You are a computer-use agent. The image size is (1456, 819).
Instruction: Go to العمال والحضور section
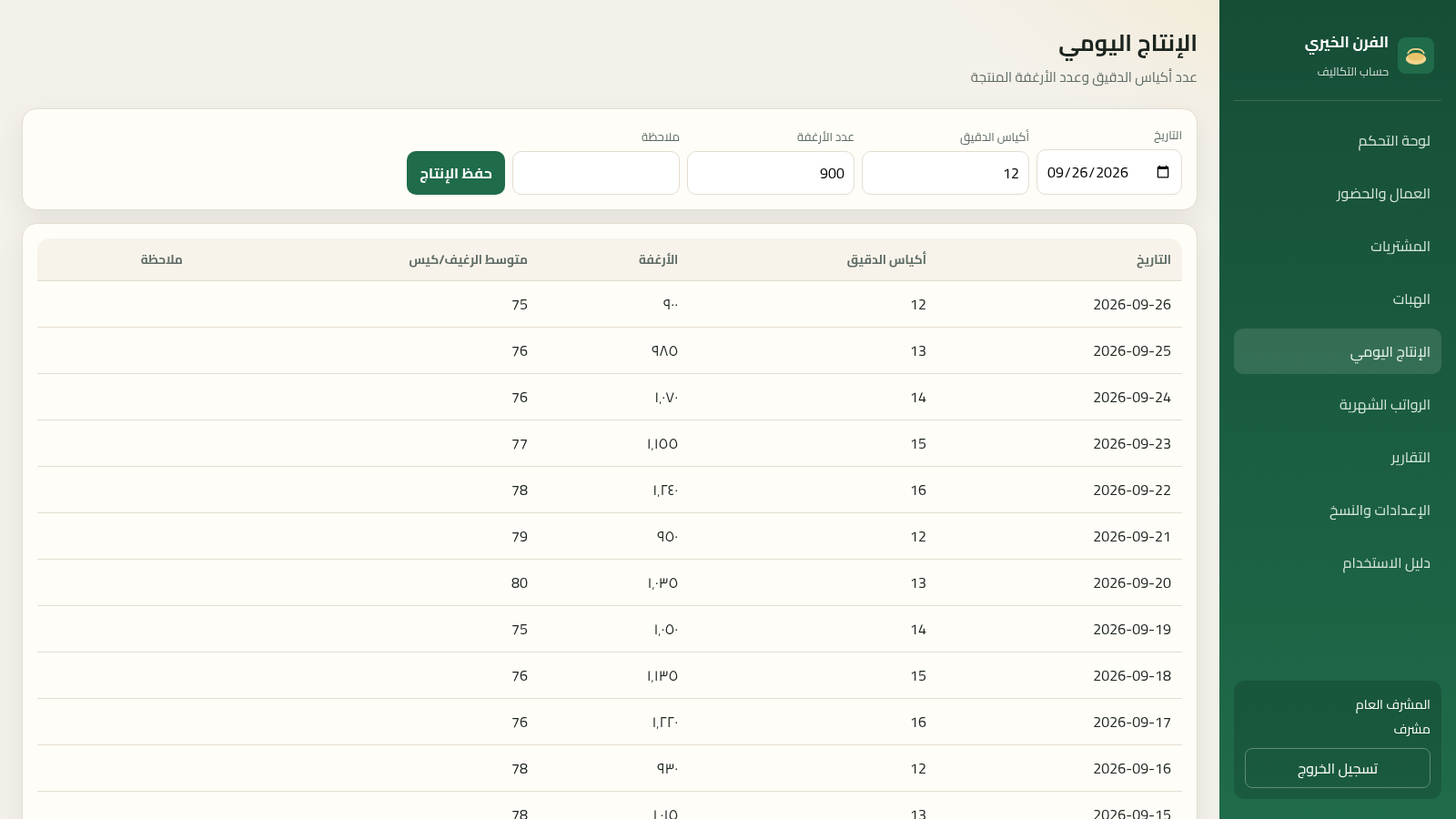click(x=1338, y=193)
